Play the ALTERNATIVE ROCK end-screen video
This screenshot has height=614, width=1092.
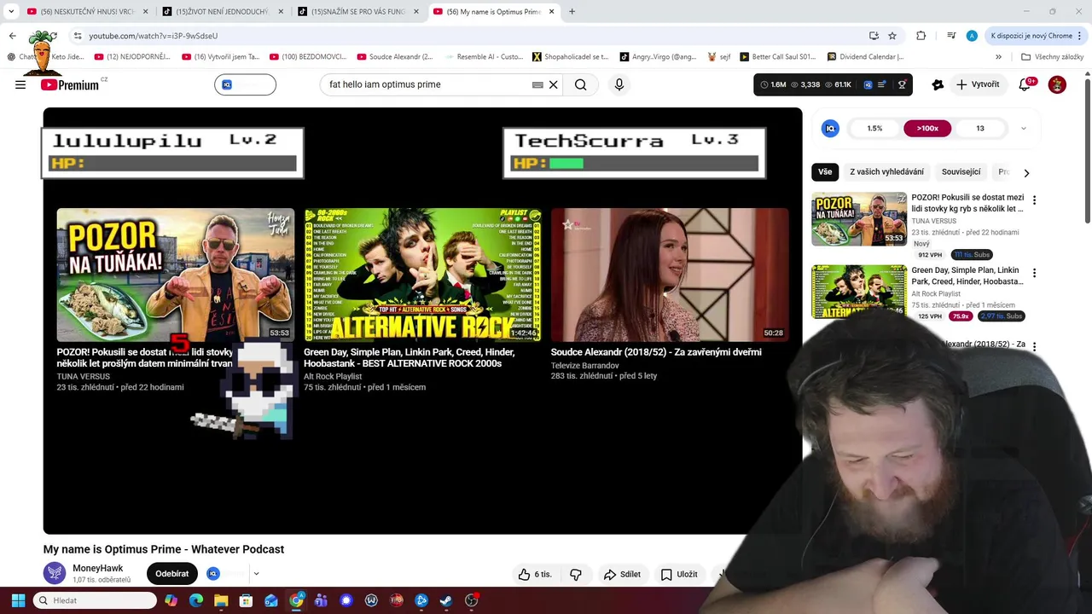tap(422, 275)
